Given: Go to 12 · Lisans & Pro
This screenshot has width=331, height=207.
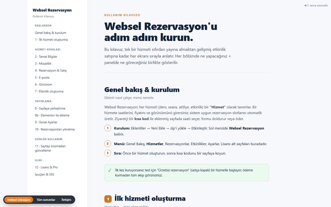Looking at the screenshot, I should click(x=46, y=167).
